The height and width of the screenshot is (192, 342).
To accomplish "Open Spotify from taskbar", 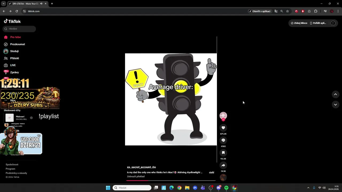I will point(226,188).
